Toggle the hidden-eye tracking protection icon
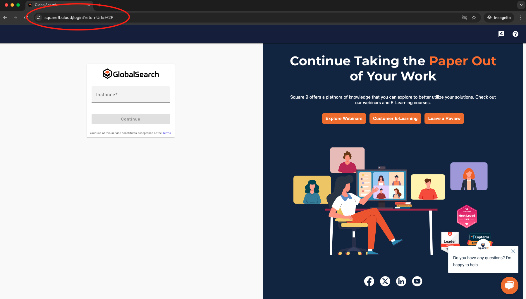This screenshot has height=299, width=526. [464, 18]
